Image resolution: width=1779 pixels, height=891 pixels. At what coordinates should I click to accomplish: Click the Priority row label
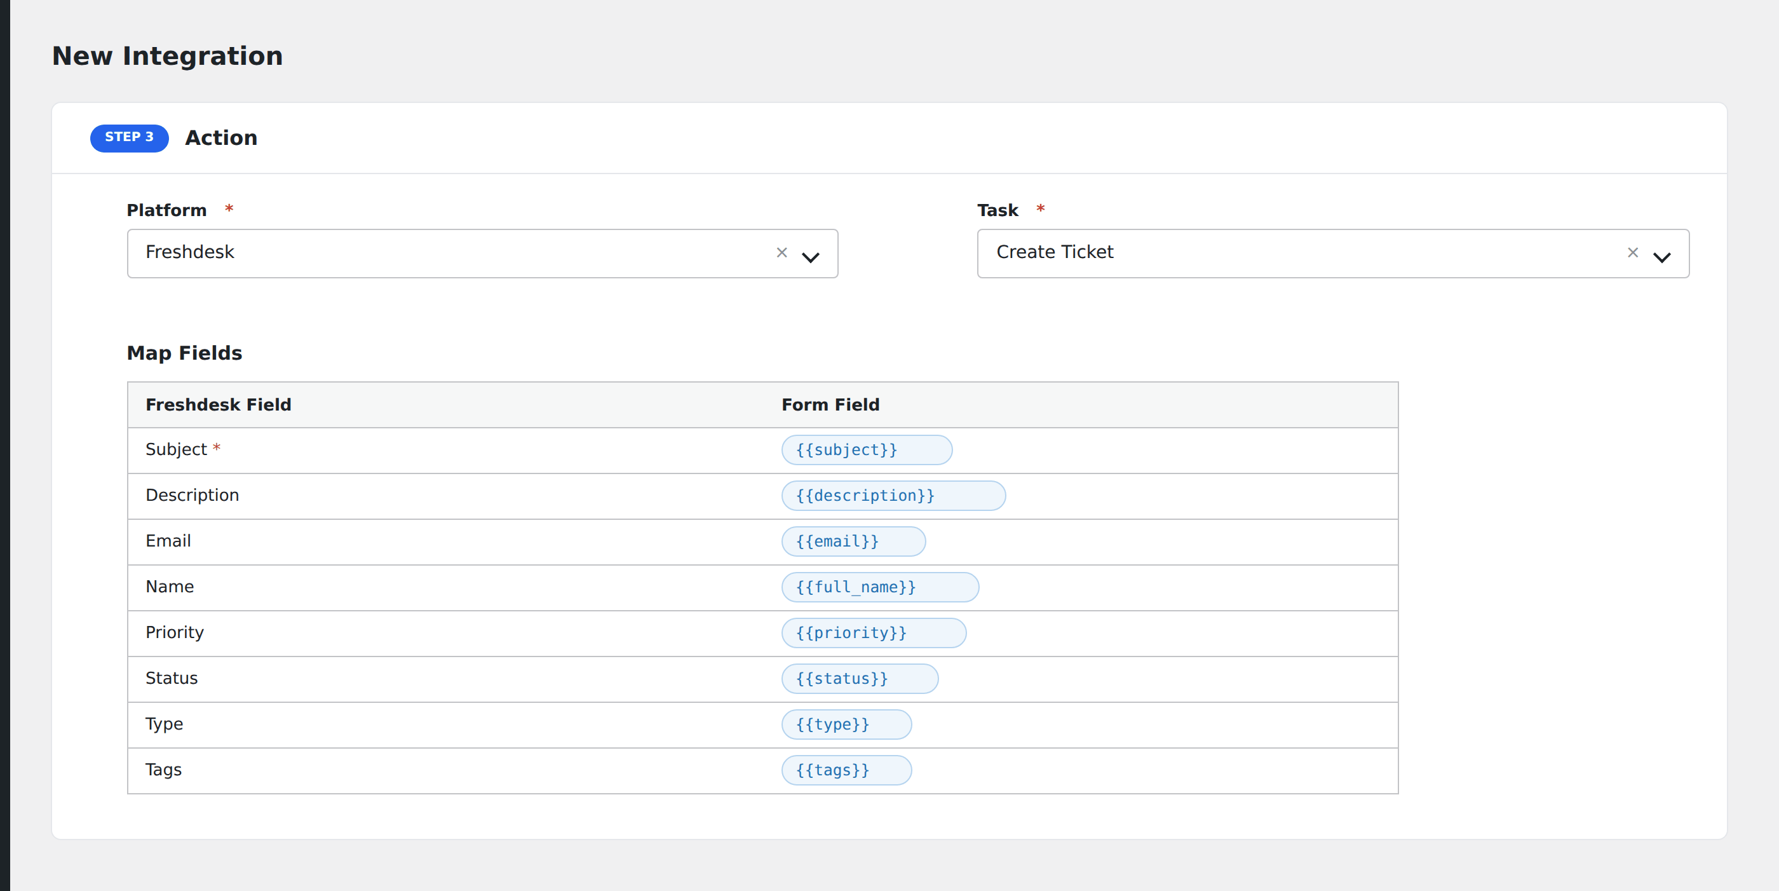tap(174, 633)
